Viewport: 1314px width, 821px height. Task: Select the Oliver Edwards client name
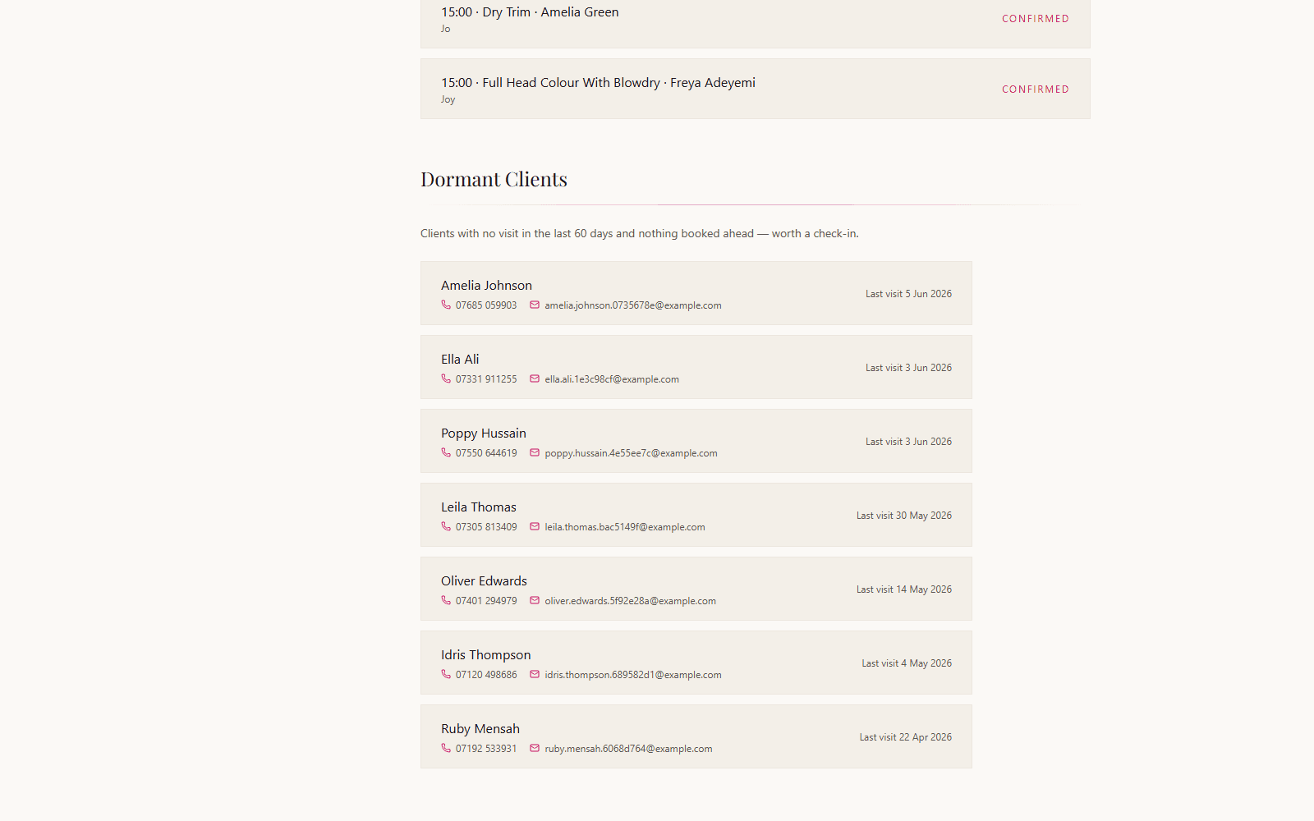484,581
